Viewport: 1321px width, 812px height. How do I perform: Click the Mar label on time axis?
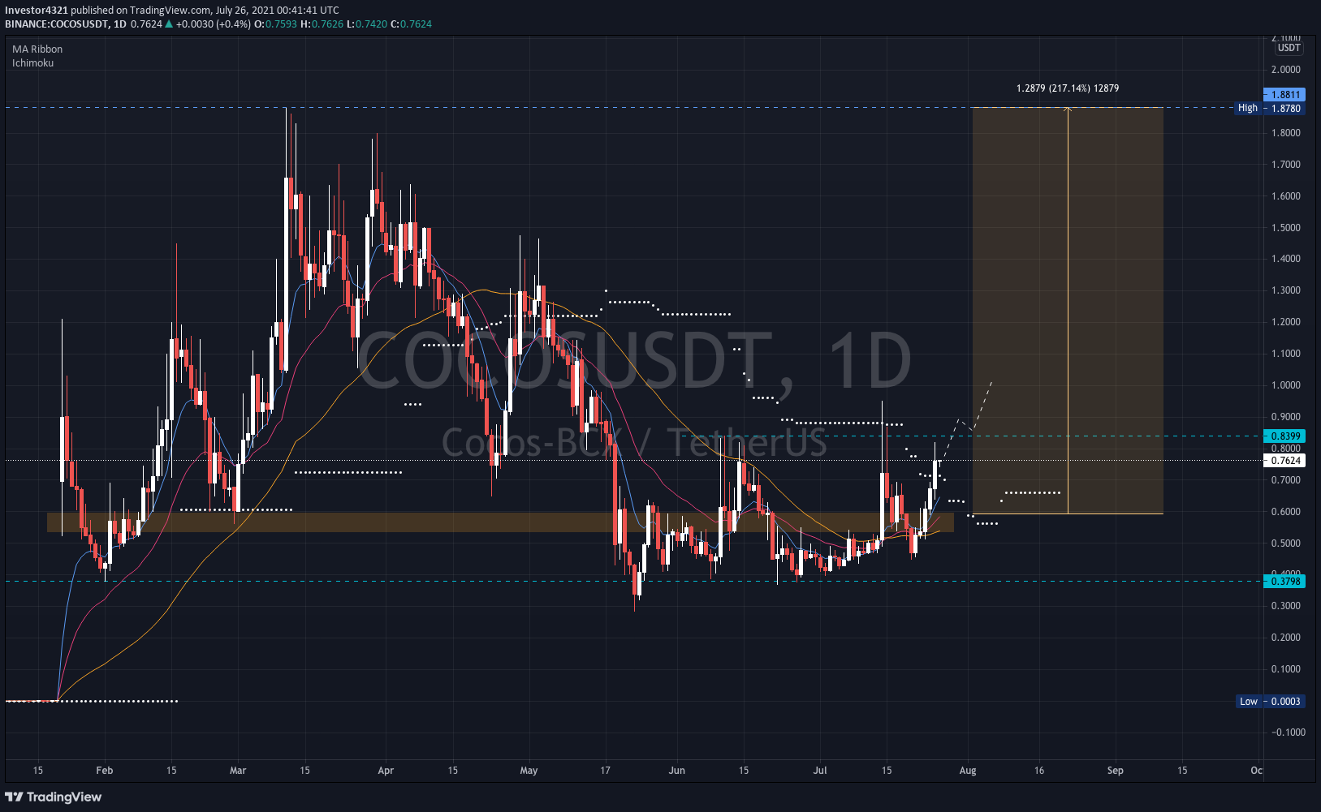(x=238, y=771)
